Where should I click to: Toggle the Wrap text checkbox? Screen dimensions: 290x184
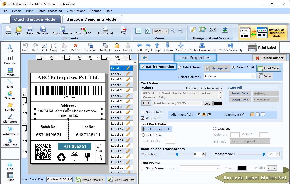[143, 118]
